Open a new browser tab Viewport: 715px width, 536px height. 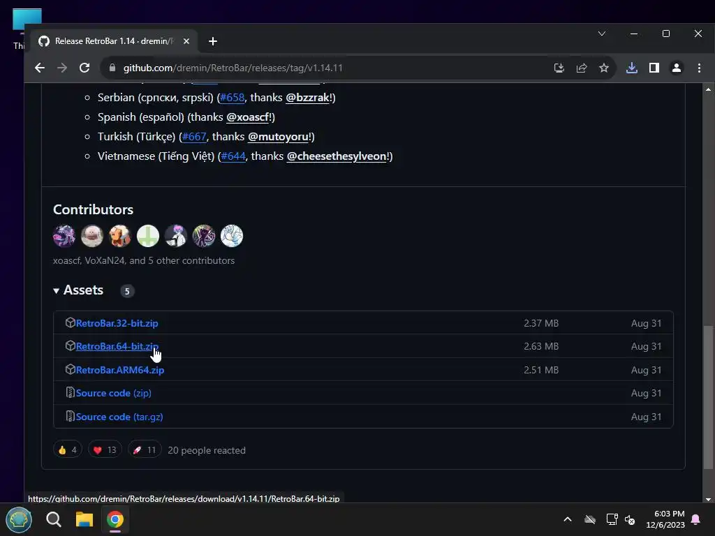click(x=212, y=41)
